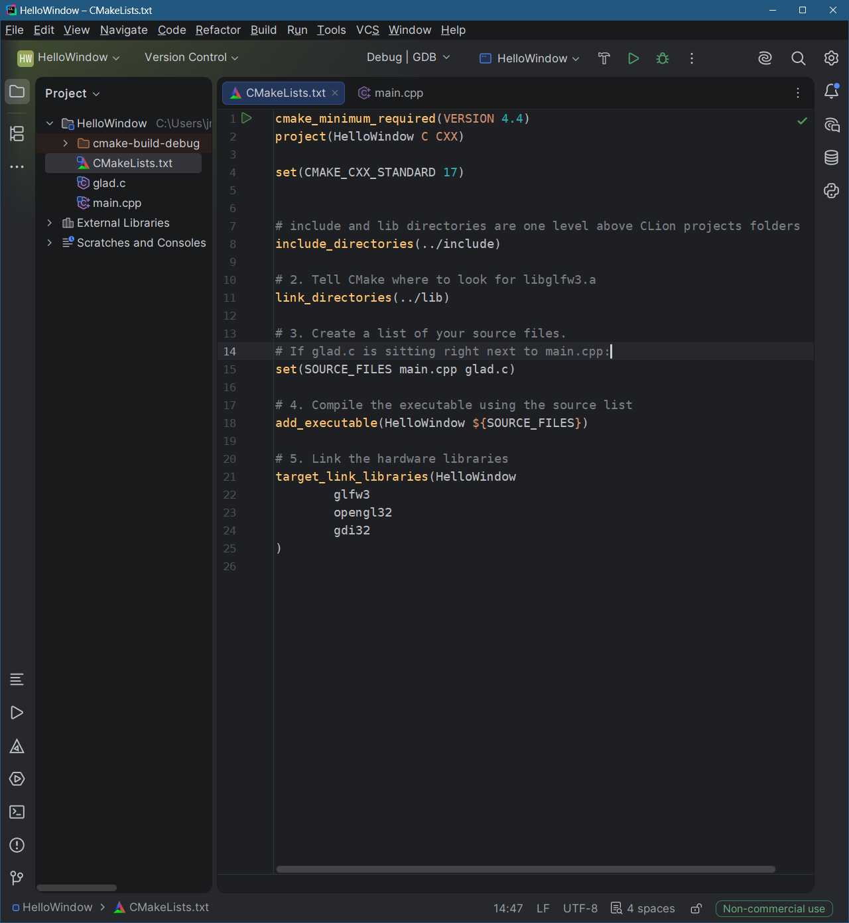Open Debug | GDB profile dropdown

[x=408, y=58]
